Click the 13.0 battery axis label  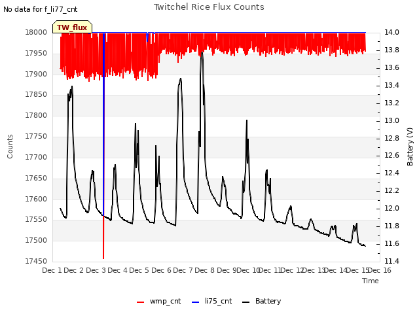coord(392,120)
